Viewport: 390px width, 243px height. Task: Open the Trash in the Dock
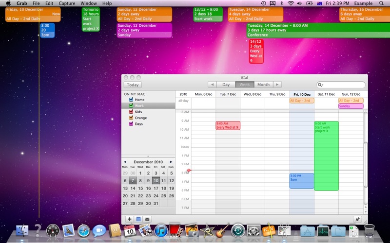tap(369, 230)
